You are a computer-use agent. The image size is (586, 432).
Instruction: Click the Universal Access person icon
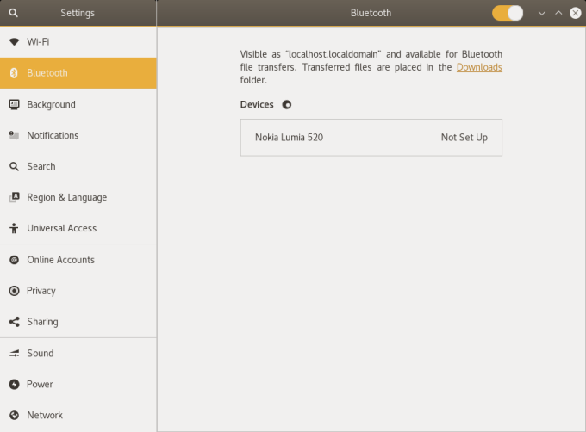pos(14,228)
